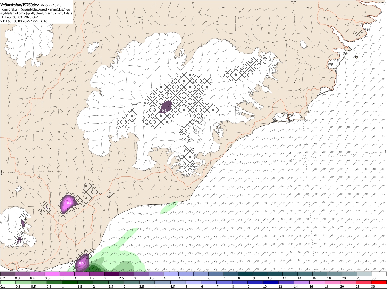Click the 'Veðurstofan/IS750dev' map title
Image resolution: width=387 pixels, height=289 pixels.
pos(19,5)
